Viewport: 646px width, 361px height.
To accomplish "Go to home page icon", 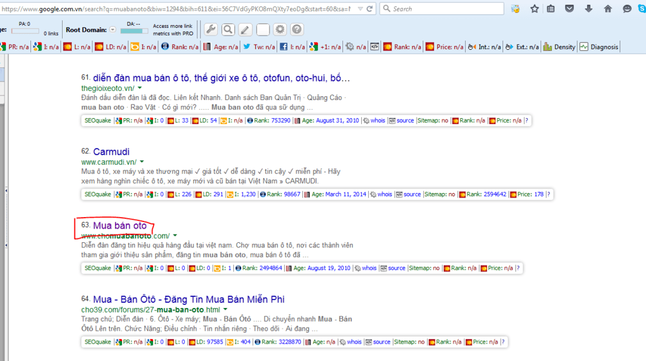I will [608, 8].
